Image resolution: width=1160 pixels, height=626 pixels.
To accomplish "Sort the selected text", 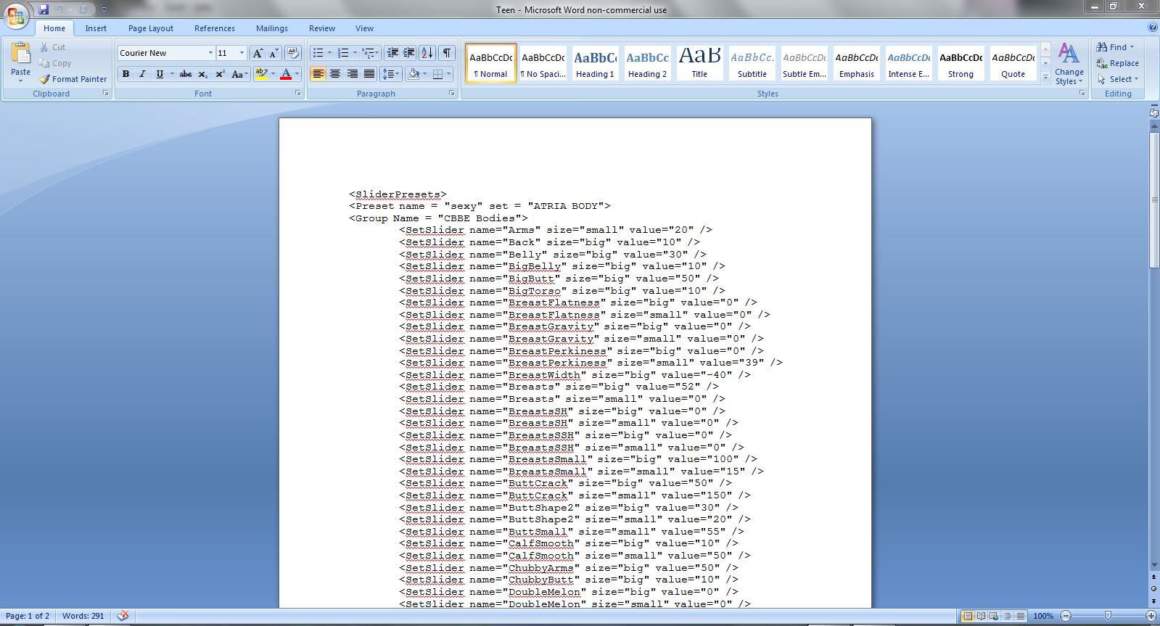I will 427,53.
